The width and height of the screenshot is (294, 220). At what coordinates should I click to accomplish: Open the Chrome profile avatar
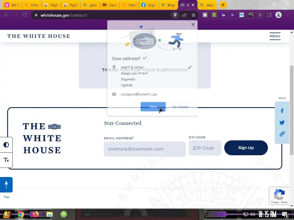click(x=278, y=15)
